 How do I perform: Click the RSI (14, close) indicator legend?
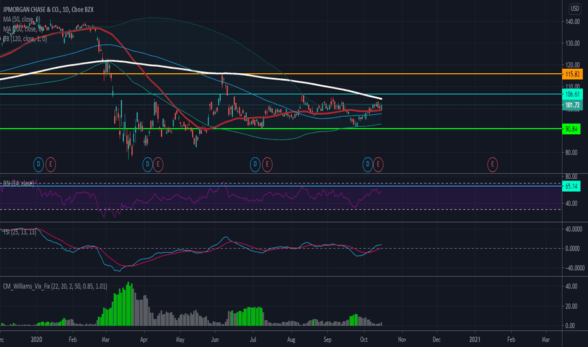point(18,183)
